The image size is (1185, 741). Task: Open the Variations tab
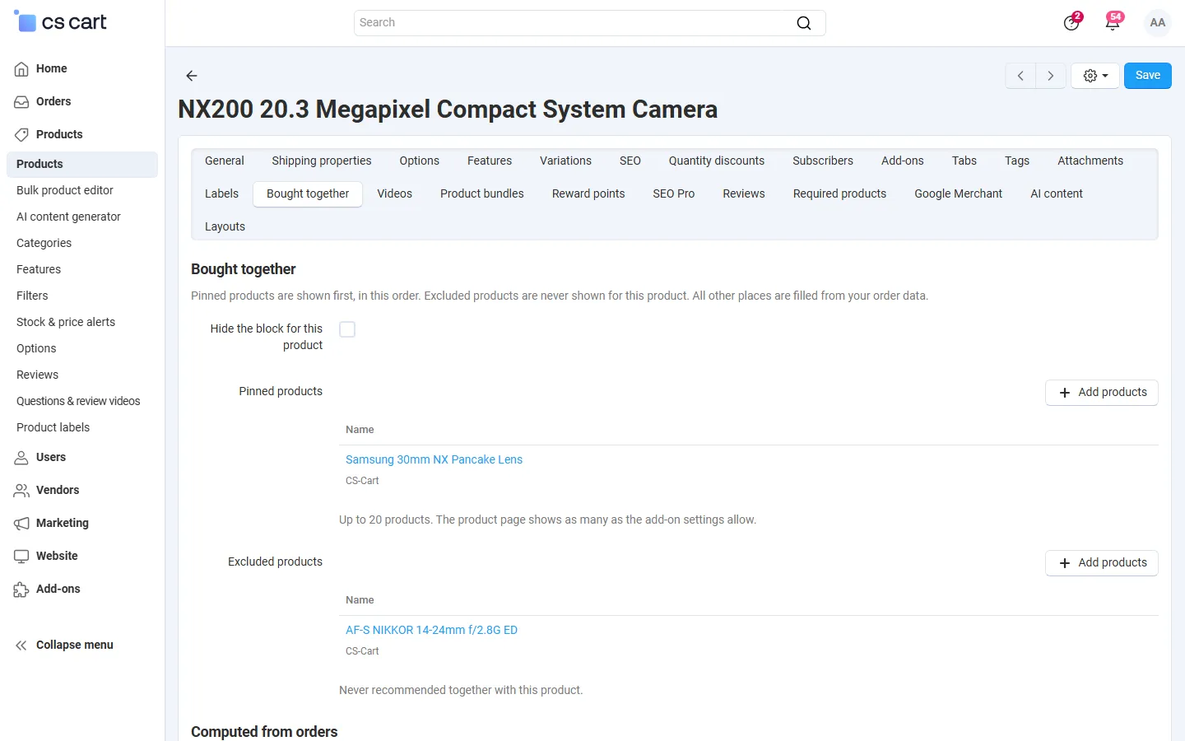coord(565,161)
